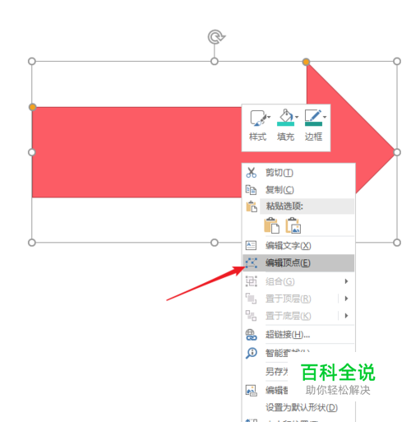Image resolution: width=411 pixels, height=422 pixels.
Task: Click the Border (边框) pen icon
Action: click(313, 115)
